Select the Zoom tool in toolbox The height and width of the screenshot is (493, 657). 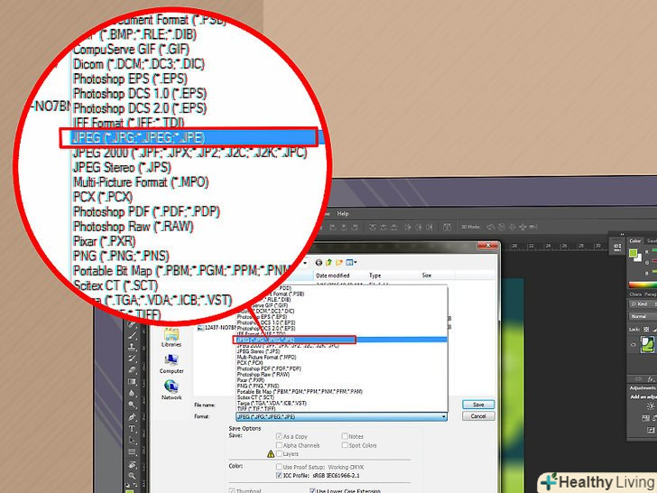pos(133,476)
